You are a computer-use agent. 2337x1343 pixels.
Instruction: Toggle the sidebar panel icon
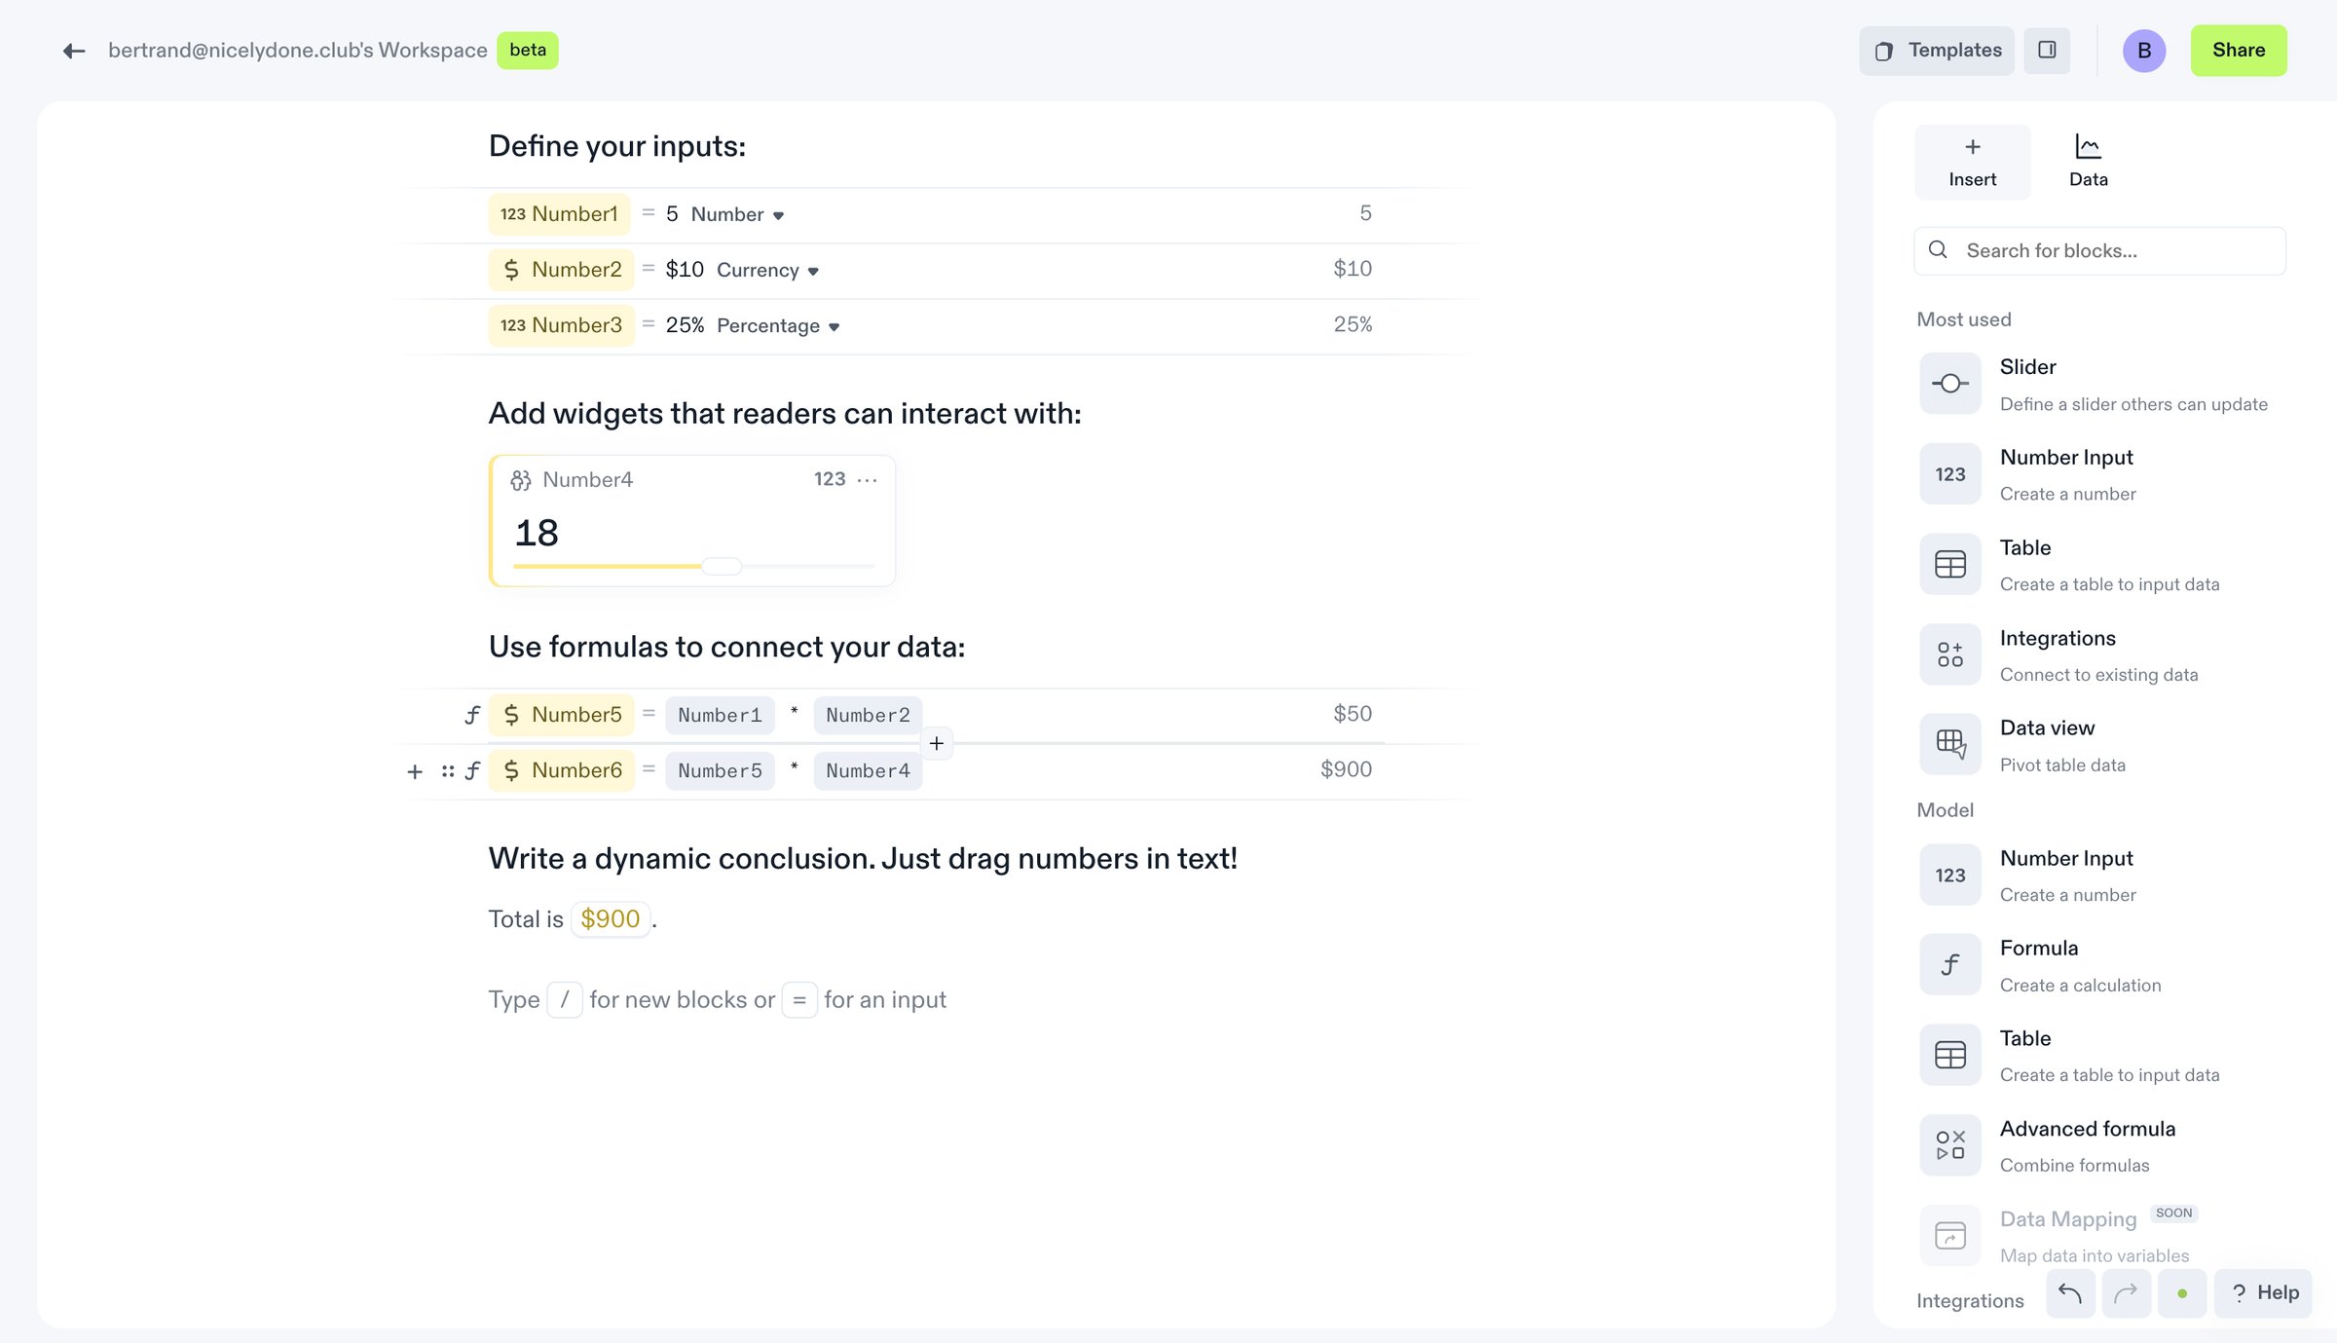pyautogui.click(x=2047, y=50)
